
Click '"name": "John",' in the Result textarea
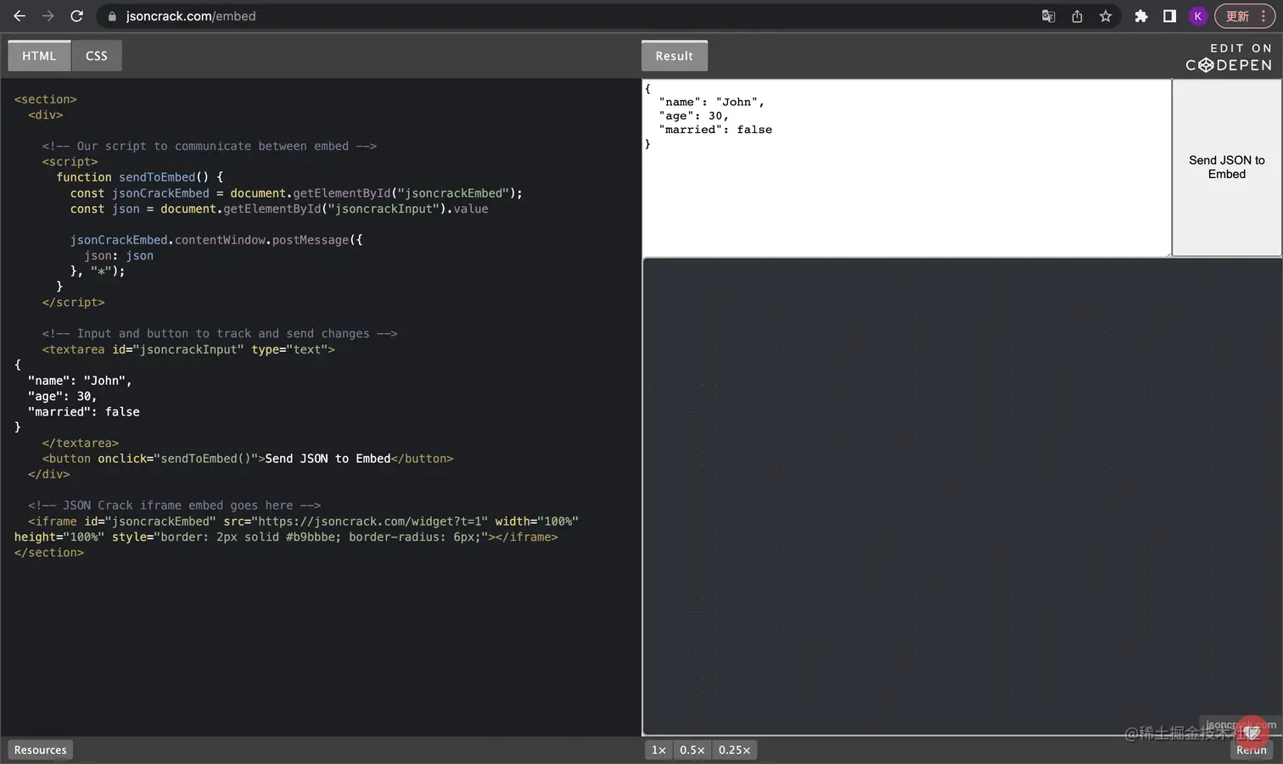[x=712, y=103]
